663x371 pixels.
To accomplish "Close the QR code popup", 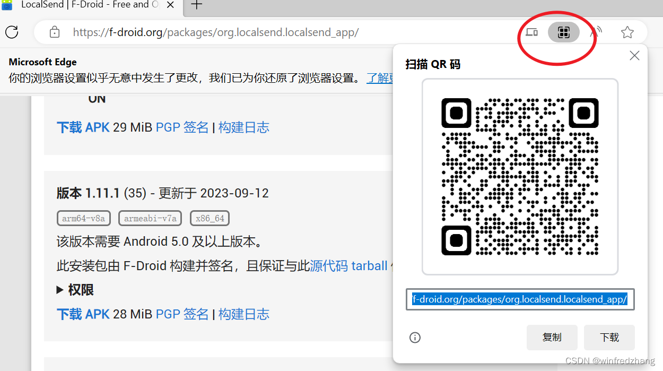I will click(x=634, y=56).
